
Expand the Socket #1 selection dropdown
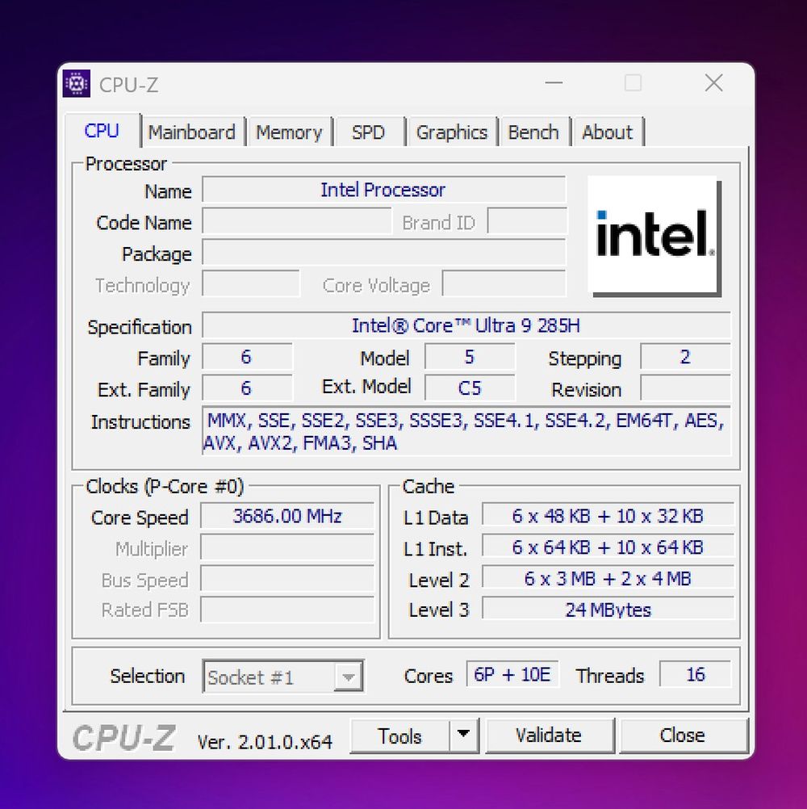click(348, 677)
